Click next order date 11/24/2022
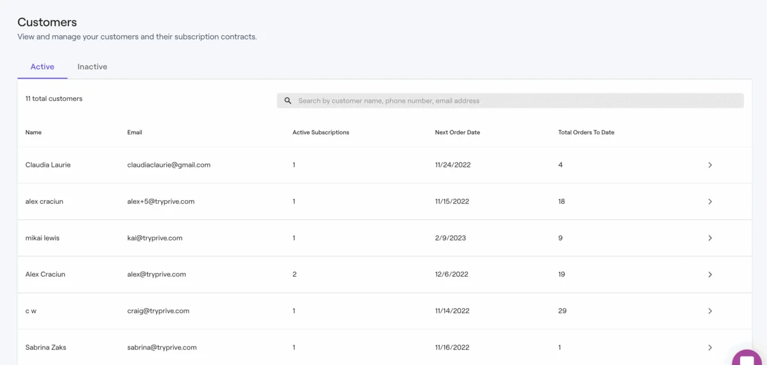 click(x=453, y=165)
